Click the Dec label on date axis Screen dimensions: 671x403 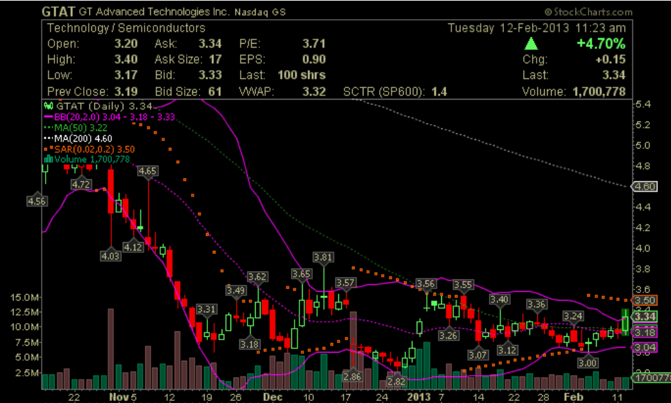tap(273, 396)
